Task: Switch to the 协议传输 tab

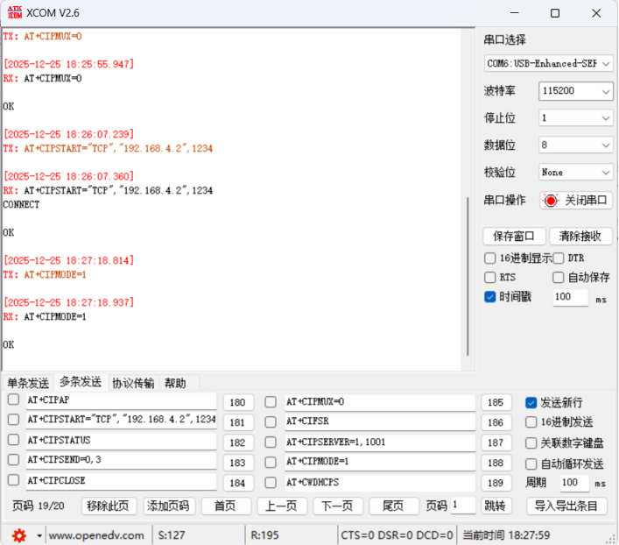Action: pyautogui.click(x=133, y=383)
